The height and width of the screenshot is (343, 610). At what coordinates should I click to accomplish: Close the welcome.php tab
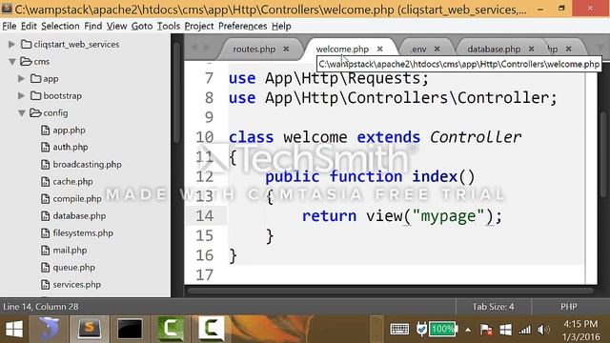[379, 49]
